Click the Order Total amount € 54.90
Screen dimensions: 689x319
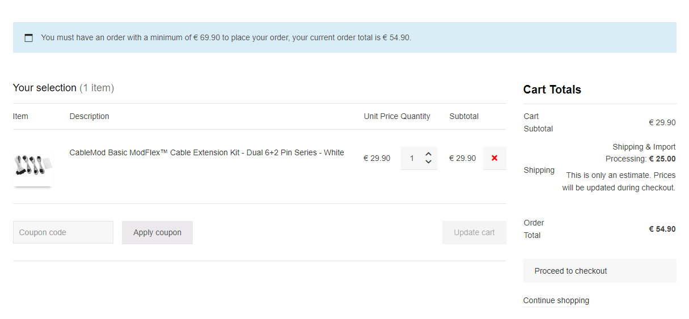(662, 229)
